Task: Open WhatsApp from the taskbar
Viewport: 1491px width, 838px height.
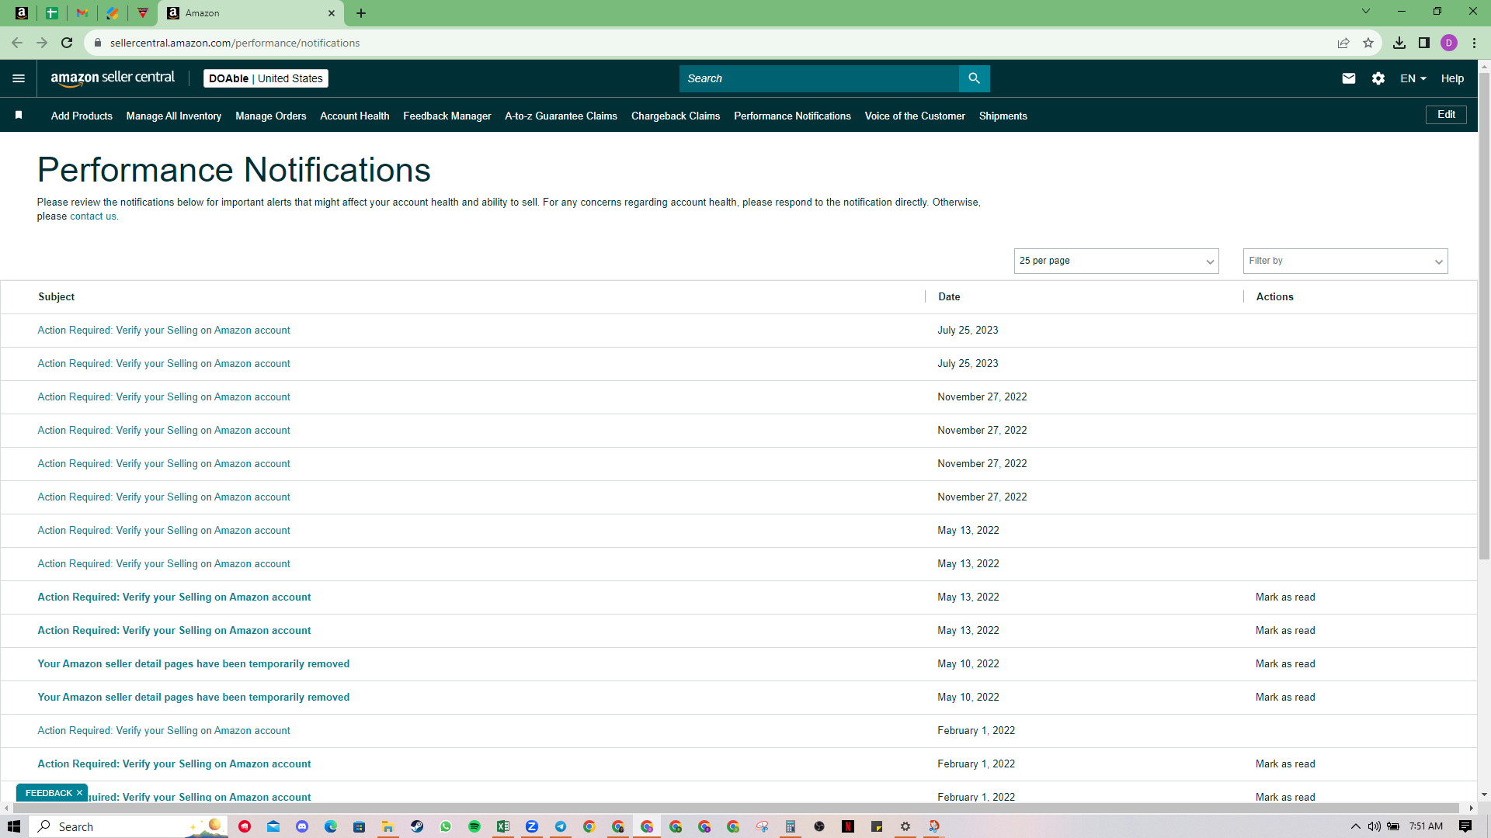Action: tap(446, 826)
